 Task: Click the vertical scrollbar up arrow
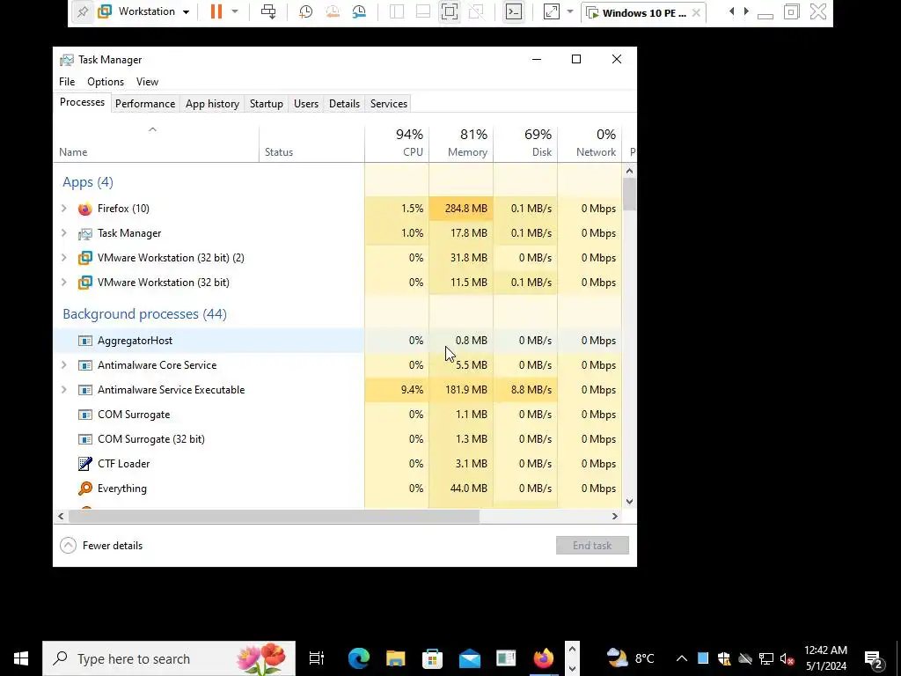point(629,171)
